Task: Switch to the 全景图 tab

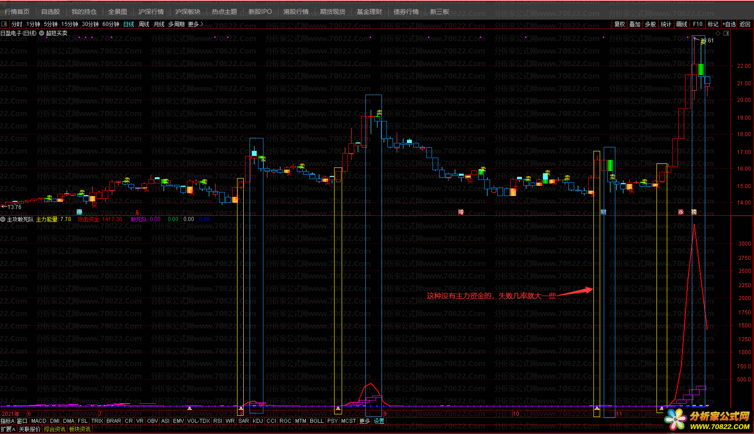Action: click(118, 12)
